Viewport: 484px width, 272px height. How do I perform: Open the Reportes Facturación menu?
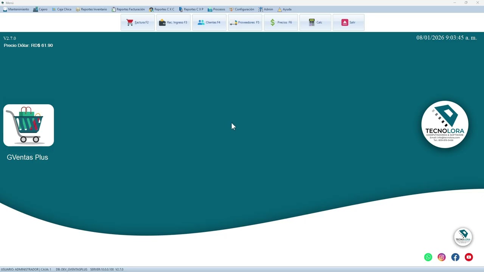coord(128,9)
